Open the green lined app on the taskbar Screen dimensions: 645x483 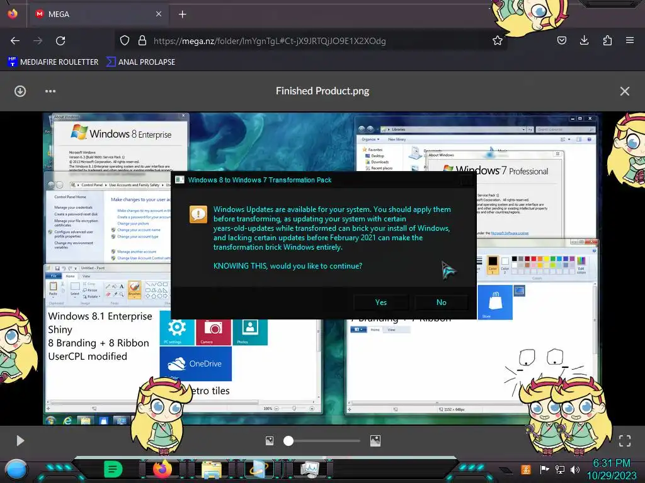point(113,469)
